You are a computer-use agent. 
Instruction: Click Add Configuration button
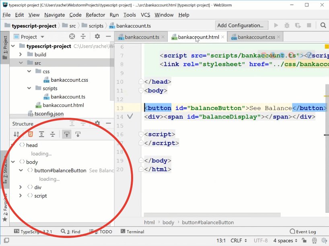(x=241, y=25)
